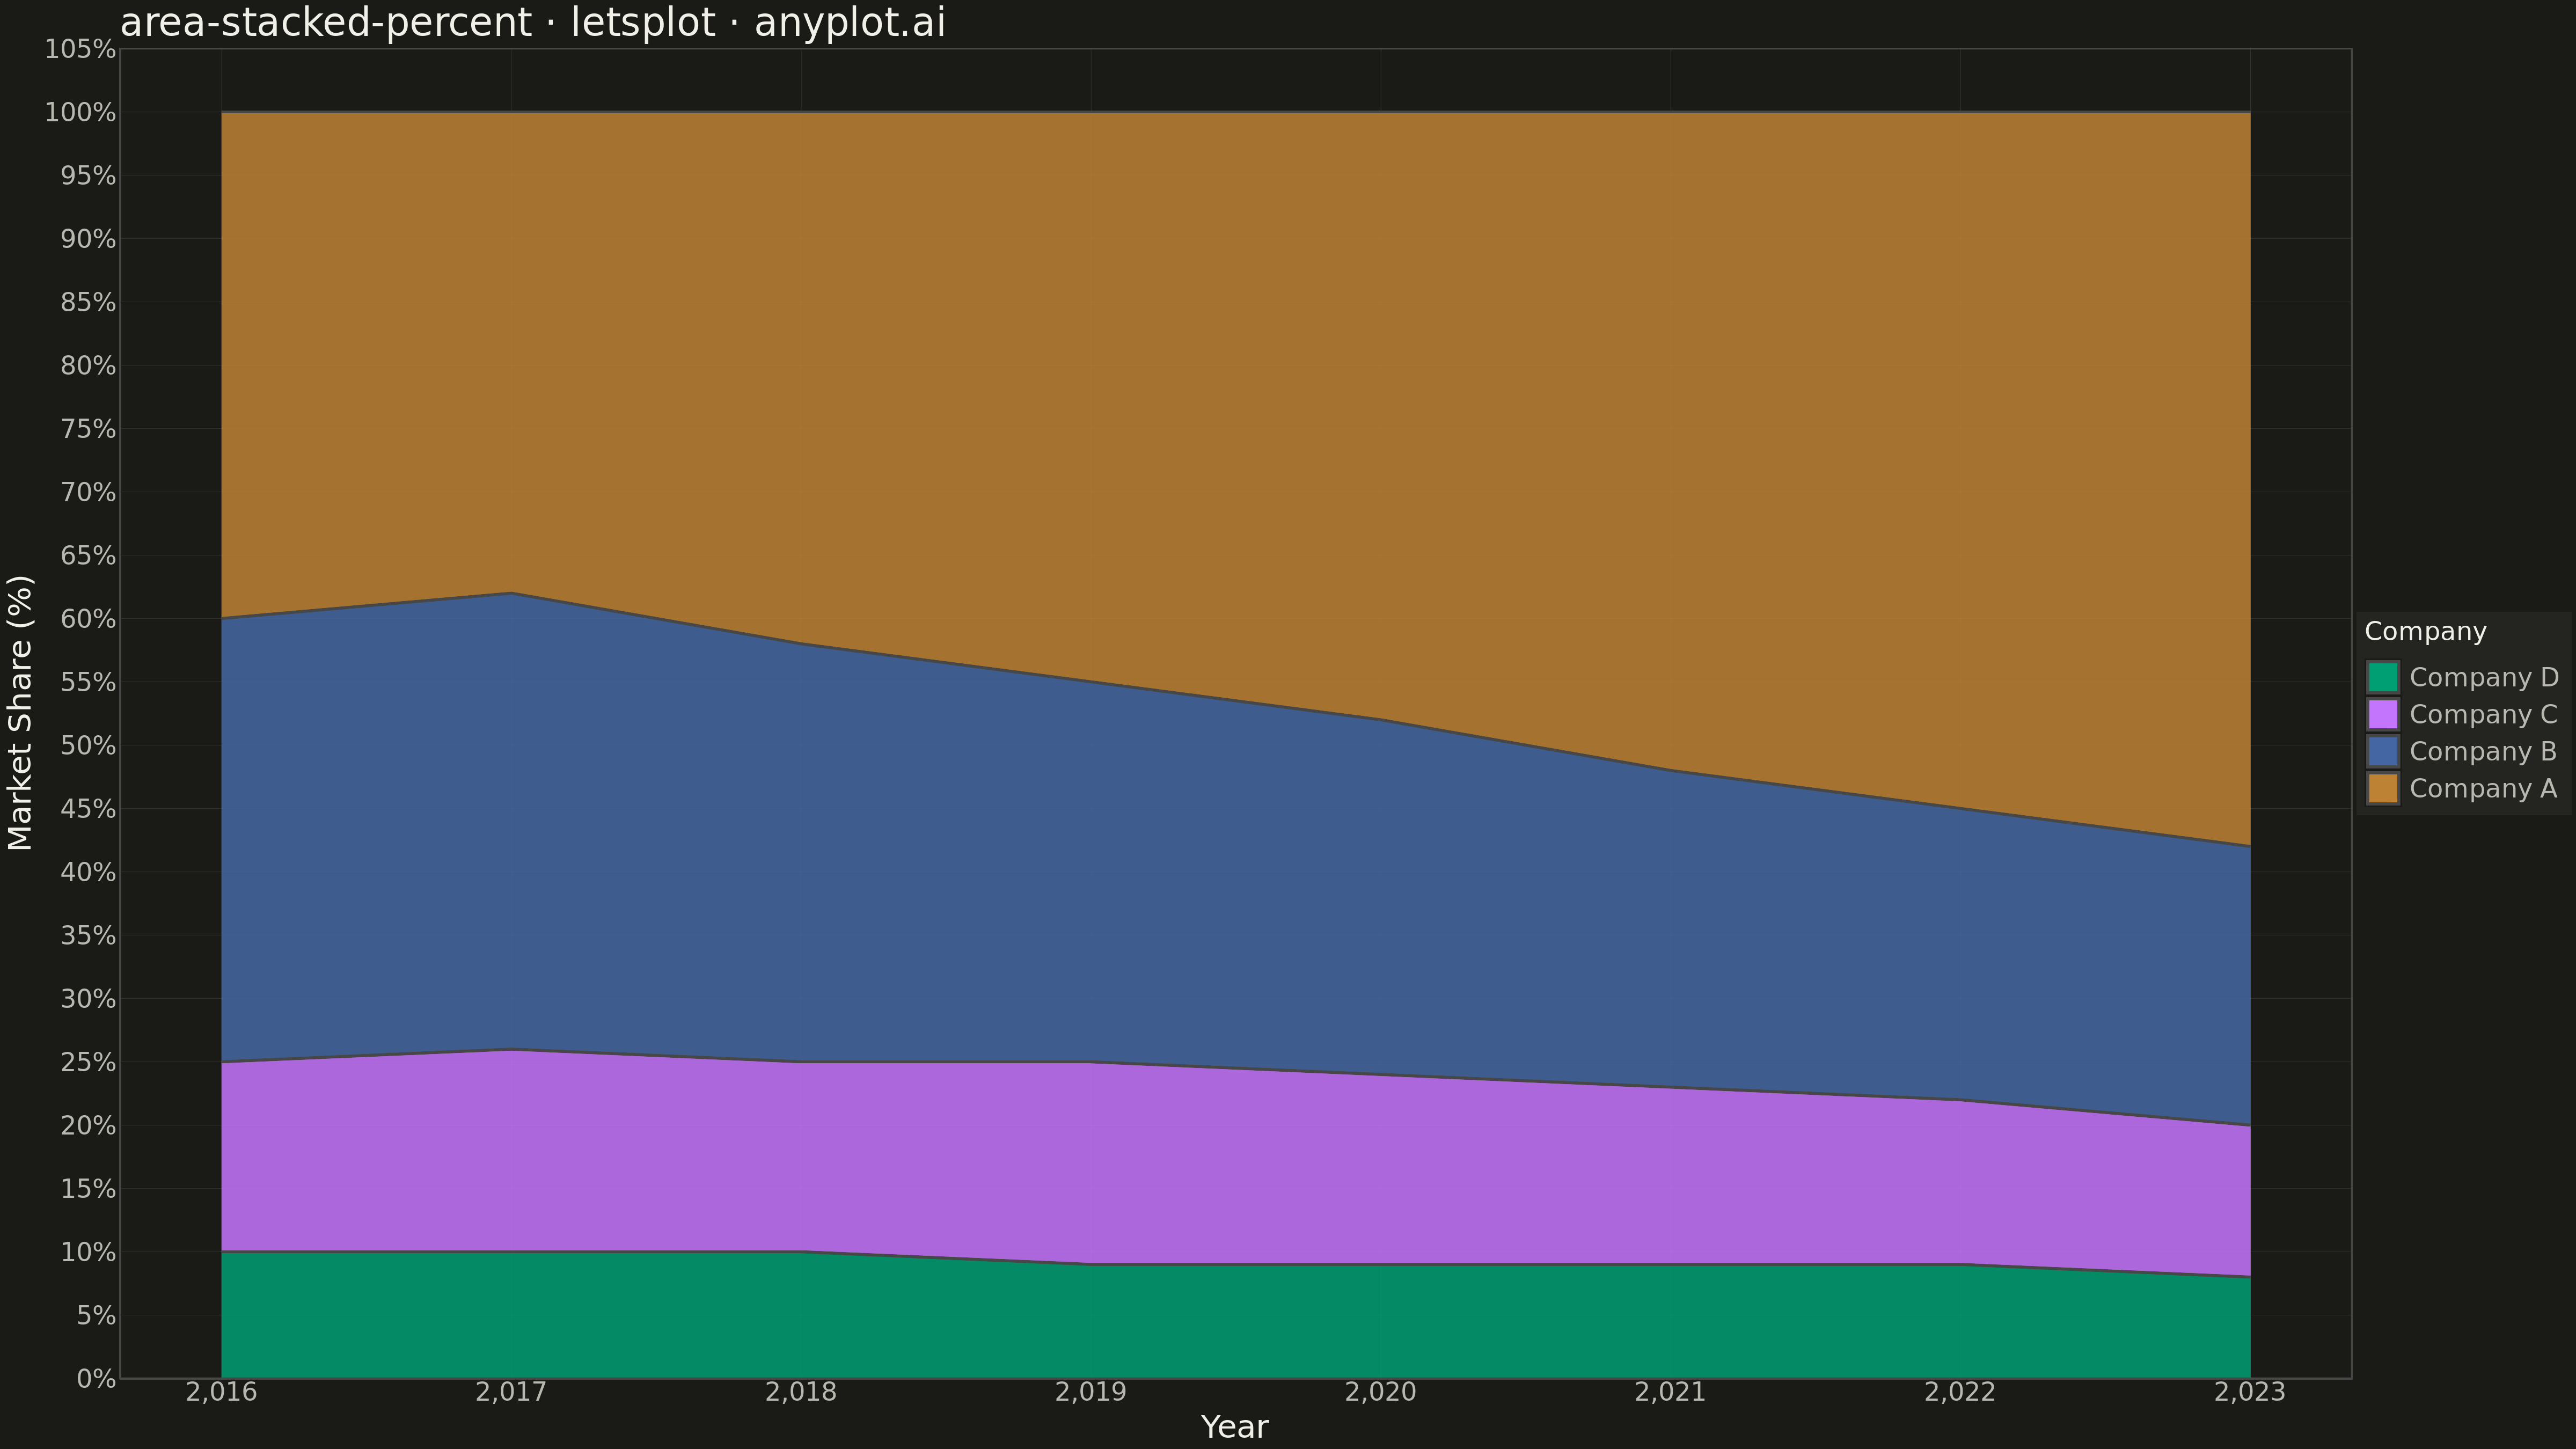Click the 2,023 x-axis tick label
This screenshot has height=1449, width=2576.
coord(2250,1392)
